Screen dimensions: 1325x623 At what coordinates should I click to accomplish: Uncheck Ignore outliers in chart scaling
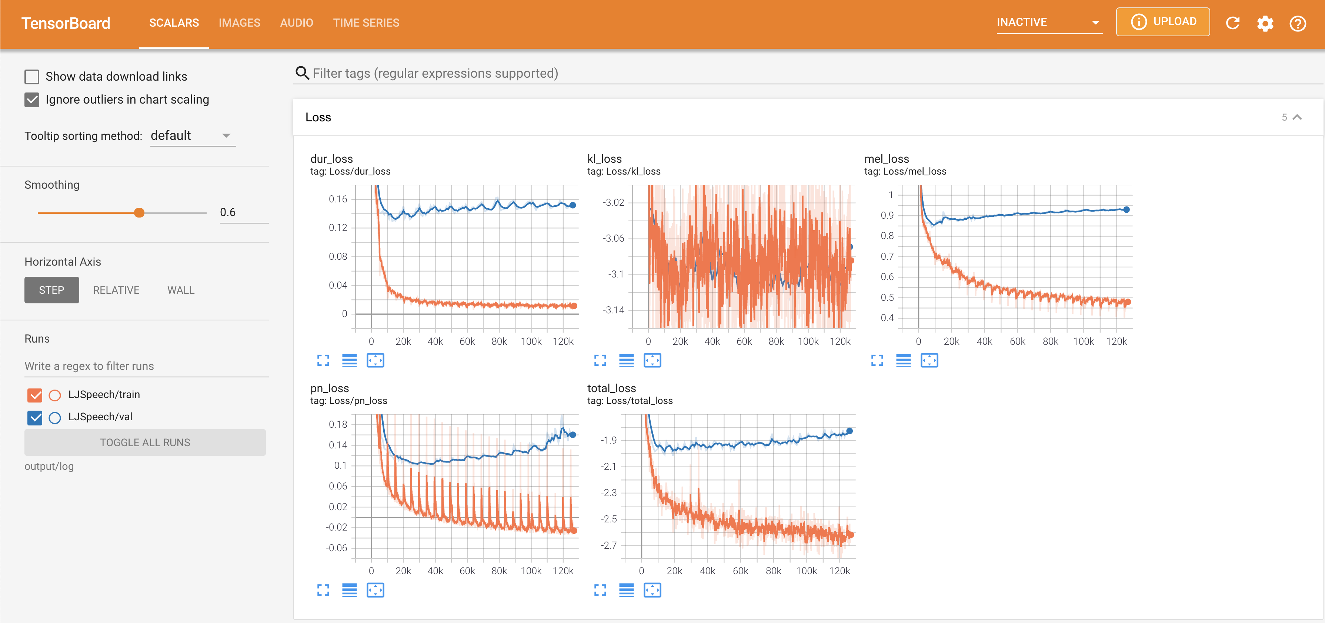32,100
